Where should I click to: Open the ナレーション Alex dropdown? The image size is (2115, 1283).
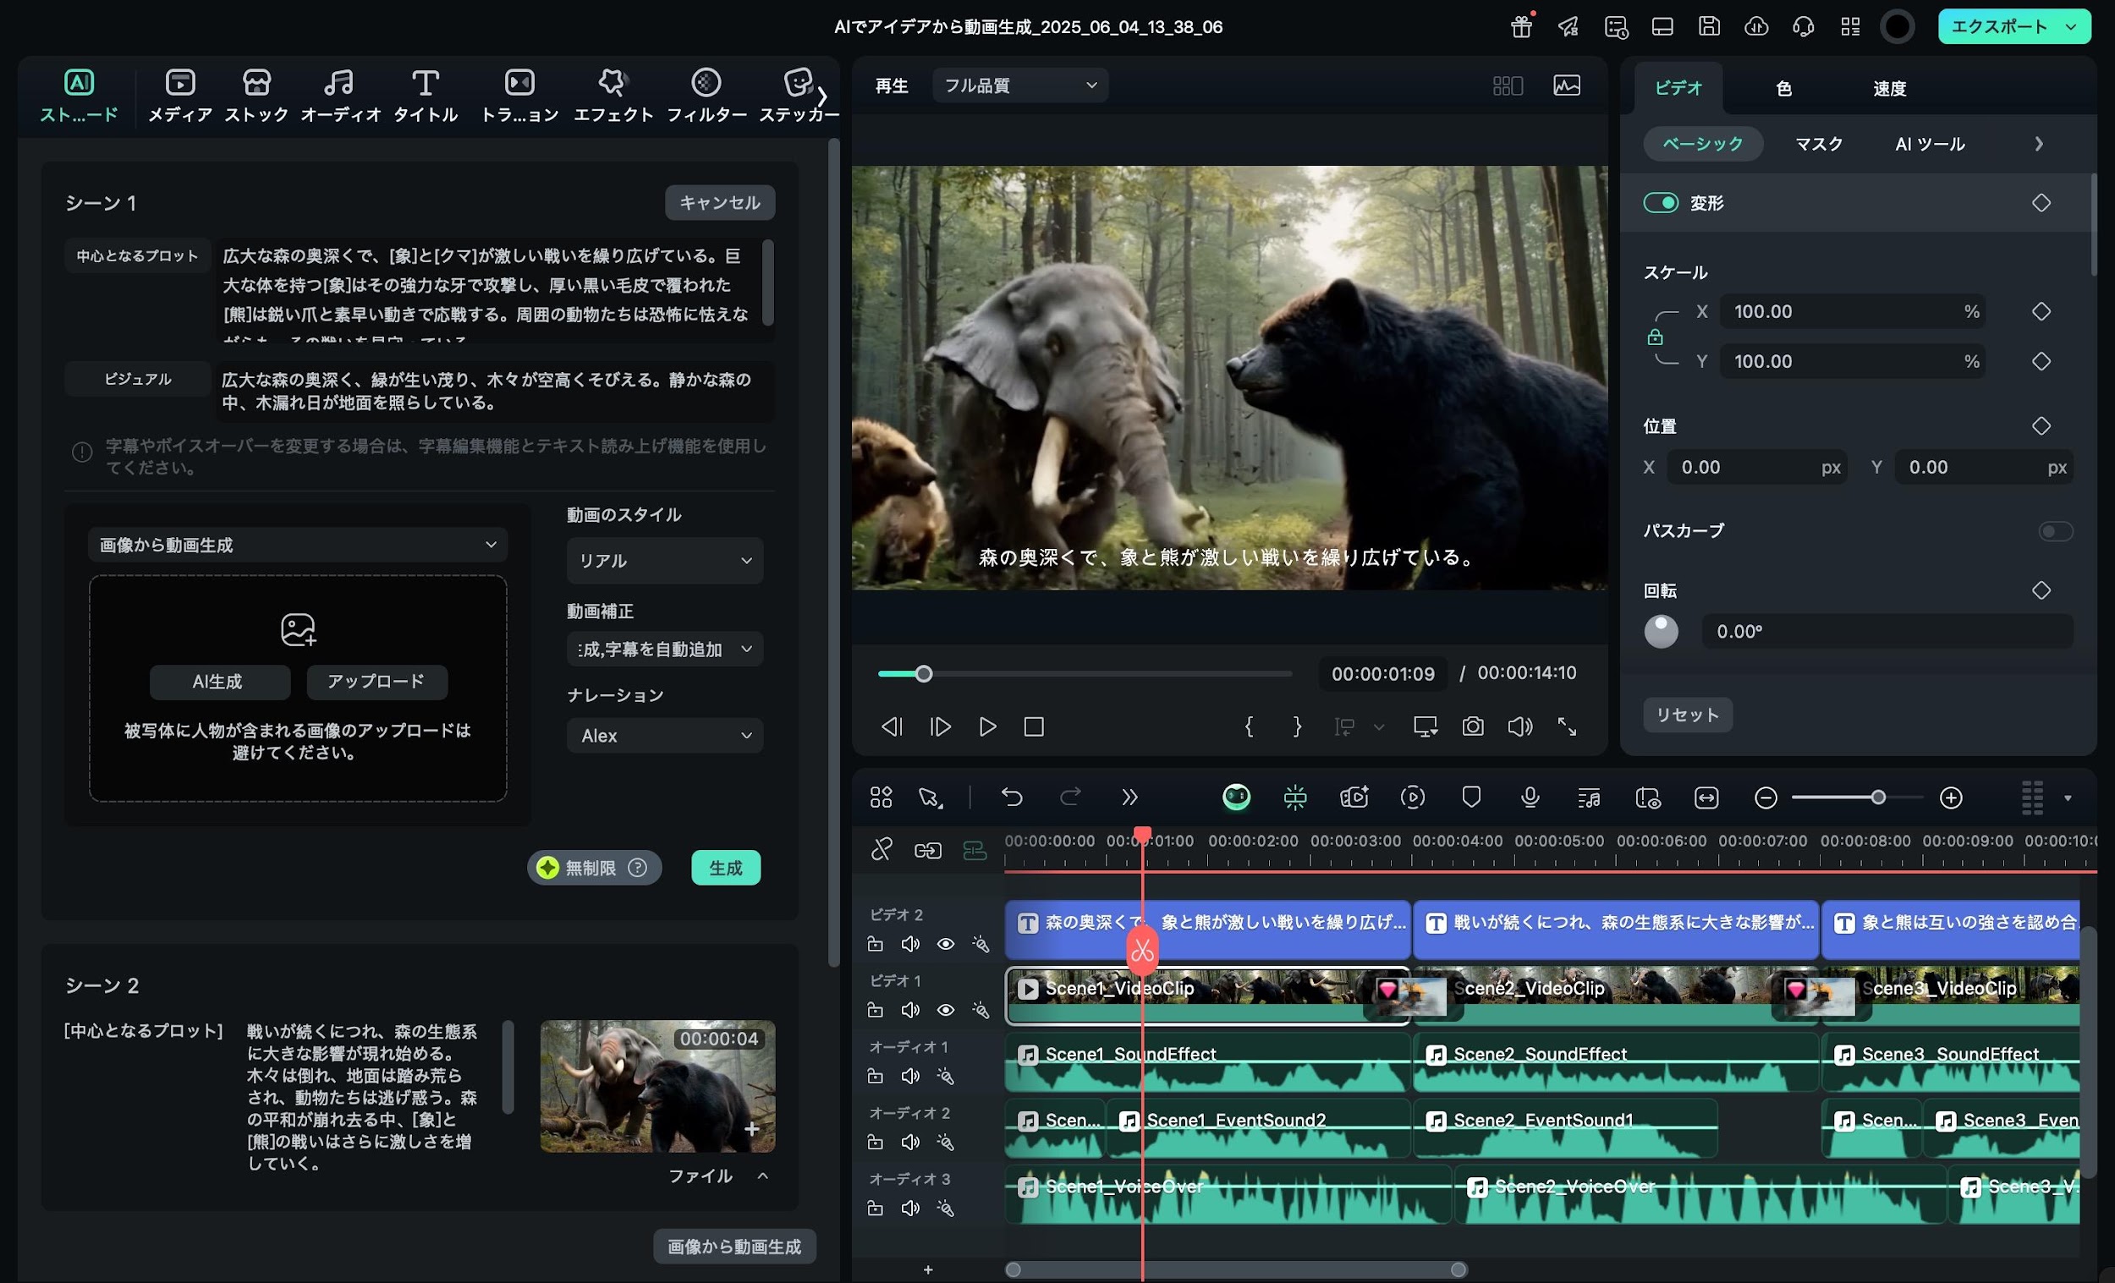pyautogui.click(x=664, y=736)
